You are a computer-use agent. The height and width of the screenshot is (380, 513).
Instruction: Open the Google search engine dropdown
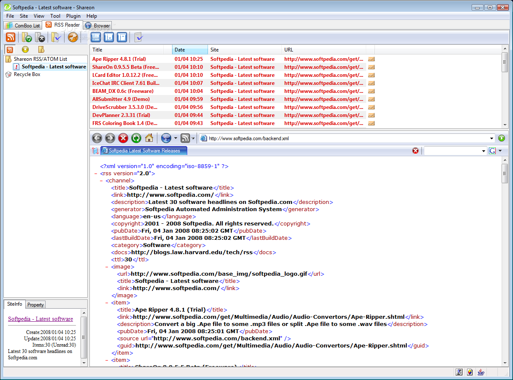point(500,151)
